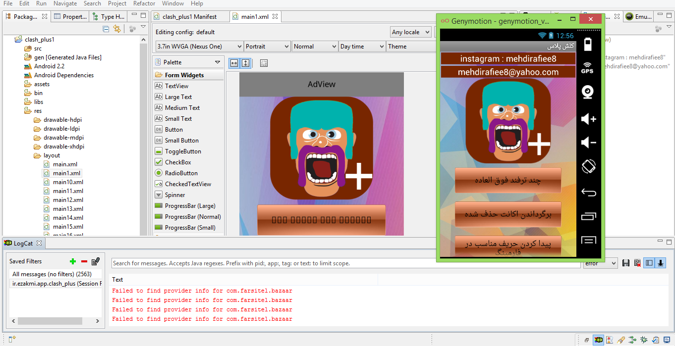Image resolution: width=675 pixels, height=346 pixels.
Task: Open the Refactor menu
Action: [144, 3]
